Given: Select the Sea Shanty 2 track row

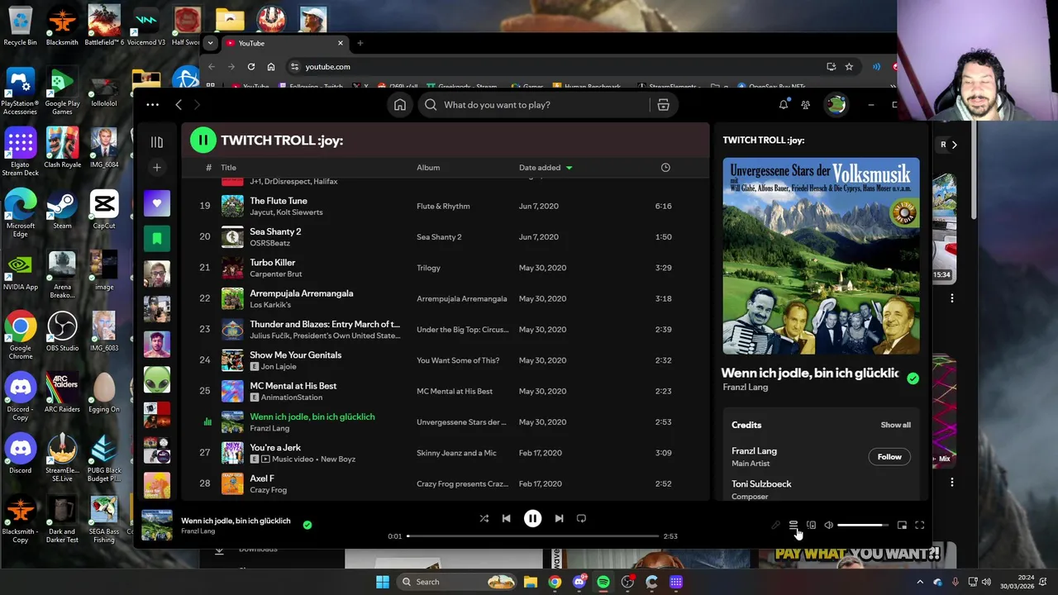Looking at the screenshot, I should tap(446, 237).
